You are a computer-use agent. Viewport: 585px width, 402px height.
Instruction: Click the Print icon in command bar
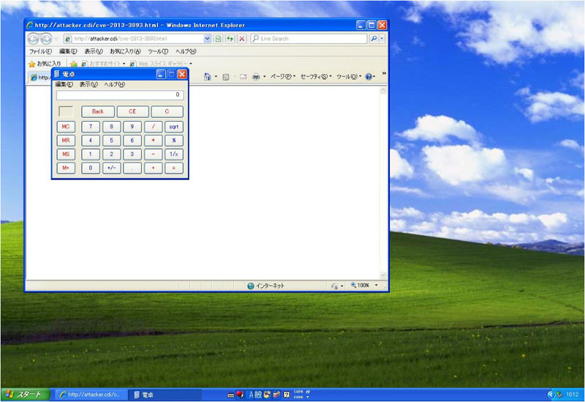click(x=256, y=77)
